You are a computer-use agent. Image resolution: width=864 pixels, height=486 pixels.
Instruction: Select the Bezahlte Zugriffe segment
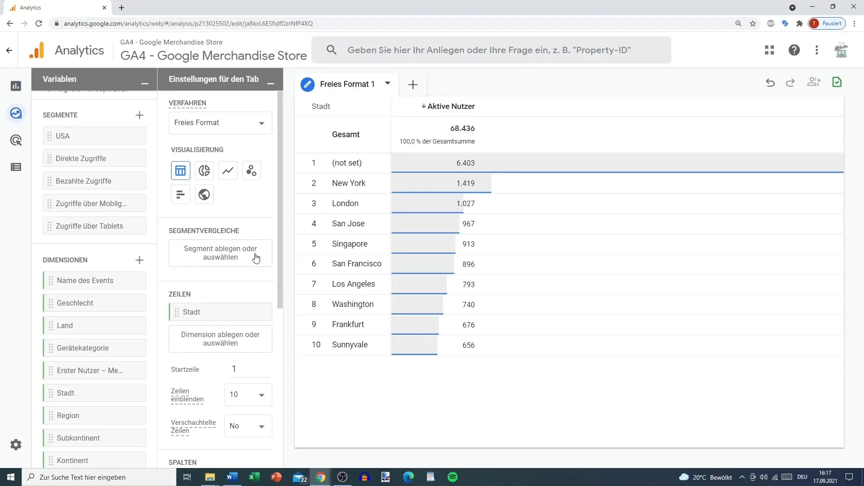(94, 181)
